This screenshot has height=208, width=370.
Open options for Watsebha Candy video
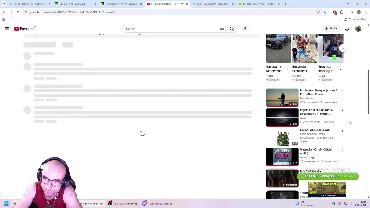coord(342,150)
